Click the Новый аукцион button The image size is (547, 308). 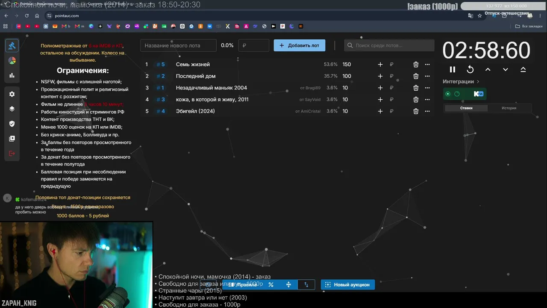tap(347, 284)
